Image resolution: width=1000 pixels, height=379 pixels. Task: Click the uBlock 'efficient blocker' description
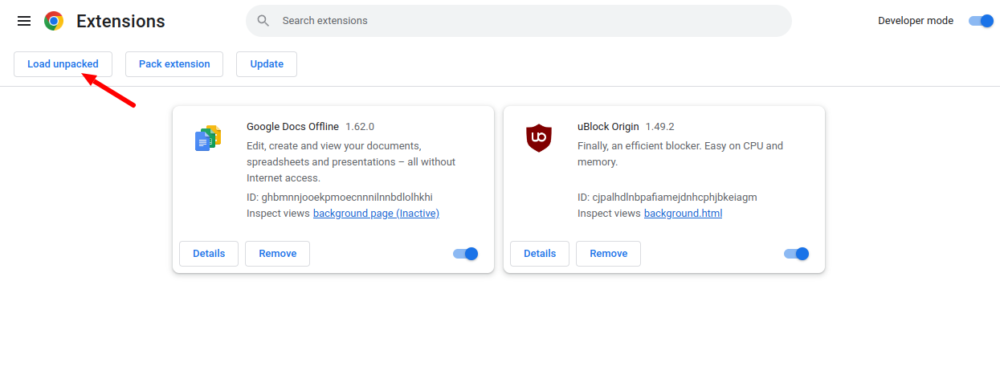coord(680,154)
